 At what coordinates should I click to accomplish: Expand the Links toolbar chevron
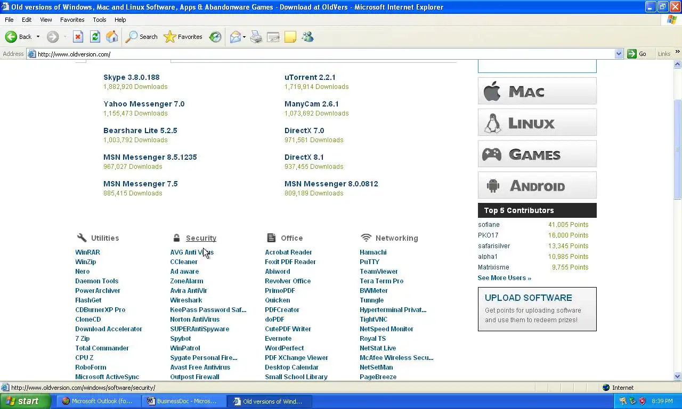[678, 52]
